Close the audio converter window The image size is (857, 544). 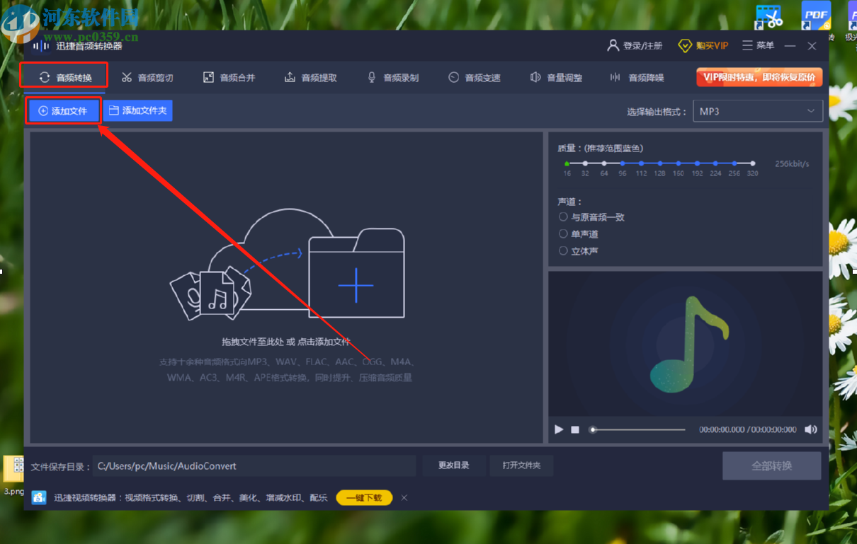click(x=812, y=46)
